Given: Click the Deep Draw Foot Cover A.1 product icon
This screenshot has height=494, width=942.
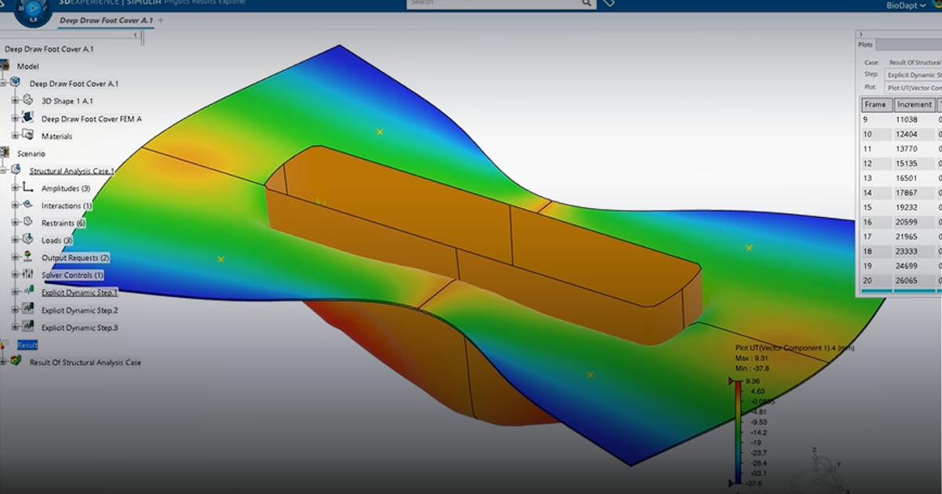Looking at the screenshot, I should [x=16, y=83].
